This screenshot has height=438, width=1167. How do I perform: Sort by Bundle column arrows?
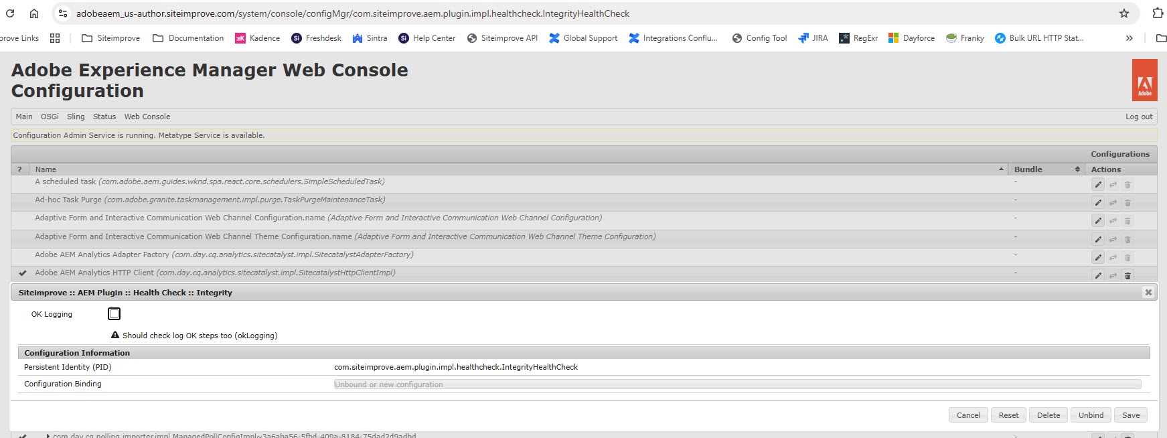pyautogui.click(x=1077, y=169)
